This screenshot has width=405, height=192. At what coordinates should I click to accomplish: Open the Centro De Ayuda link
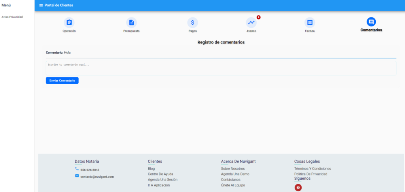tap(161, 174)
